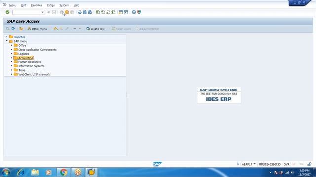316x177 pixels.
Task: Open the Extras menu
Action: coord(50,5)
